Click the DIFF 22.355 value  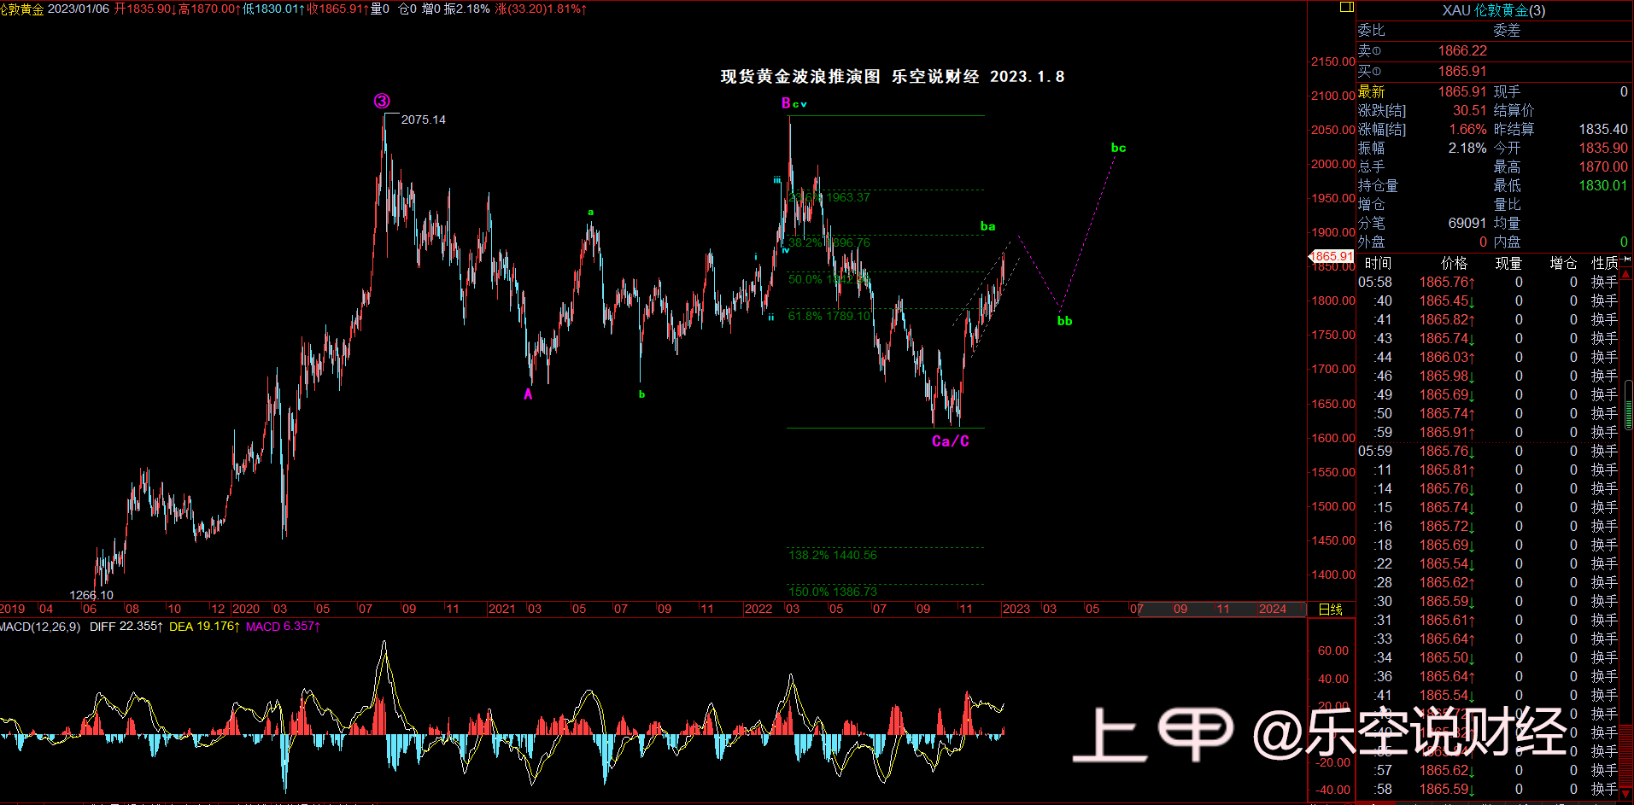point(126,627)
